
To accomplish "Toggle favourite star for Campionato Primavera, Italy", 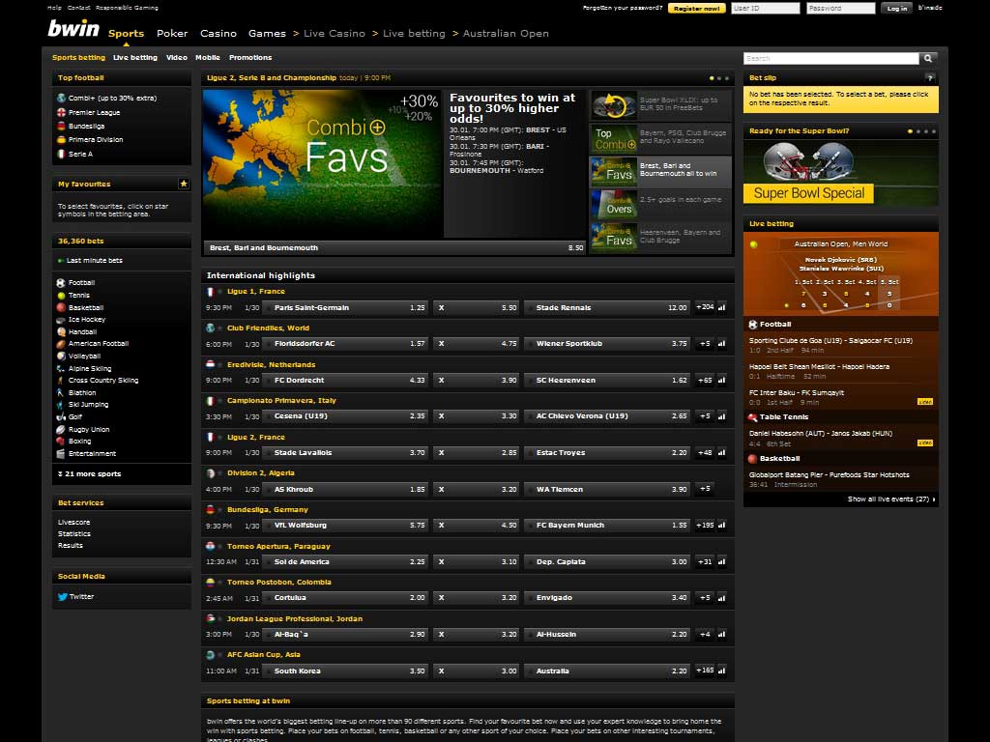I will click(x=220, y=401).
